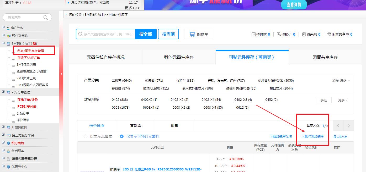Image resolution: width=366 pixels, height=172 pixels.
Task: Switch to 我的元器件库存 tab
Action: pyautogui.click(x=179, y=57)
